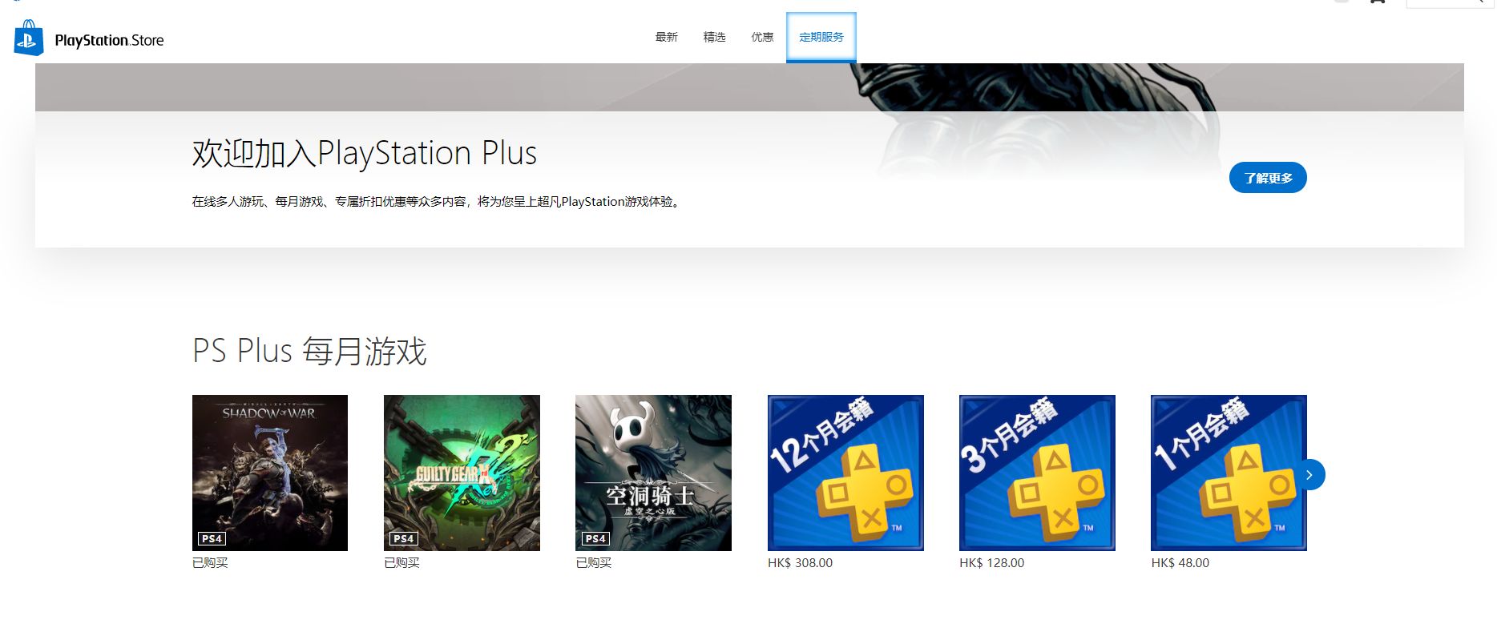The width and height of the screenshot is (1497, 632).
Task: Click 已购买 under Guilty Gear
Action: pos(401,563)
